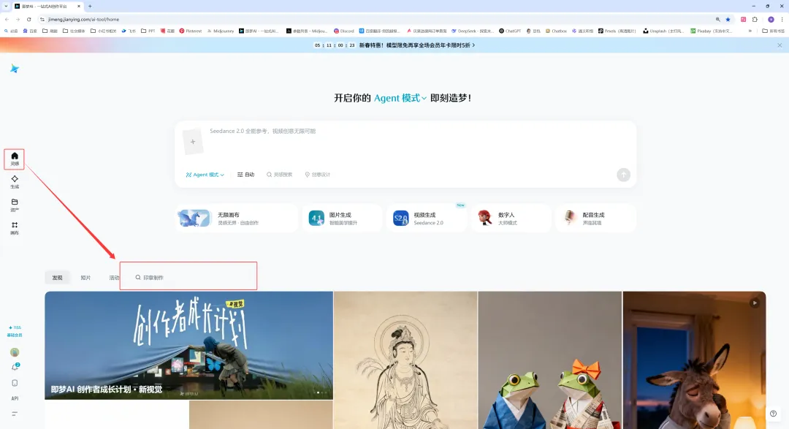Open the notifications bell icon
The width and height of the screenshot is (789, 429).
point(15,368)
